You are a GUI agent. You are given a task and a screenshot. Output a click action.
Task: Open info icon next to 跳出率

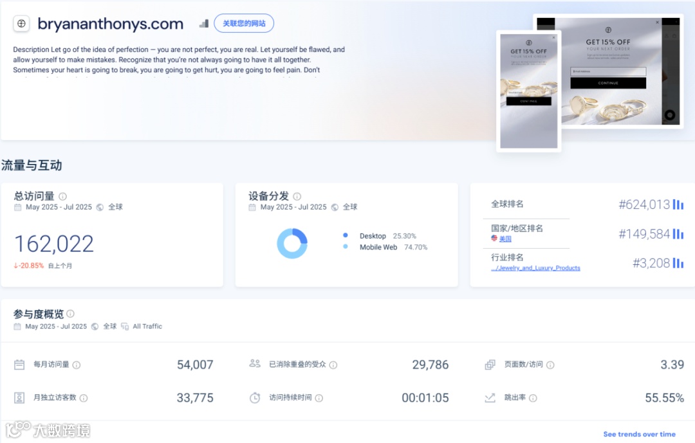point(533,398)
